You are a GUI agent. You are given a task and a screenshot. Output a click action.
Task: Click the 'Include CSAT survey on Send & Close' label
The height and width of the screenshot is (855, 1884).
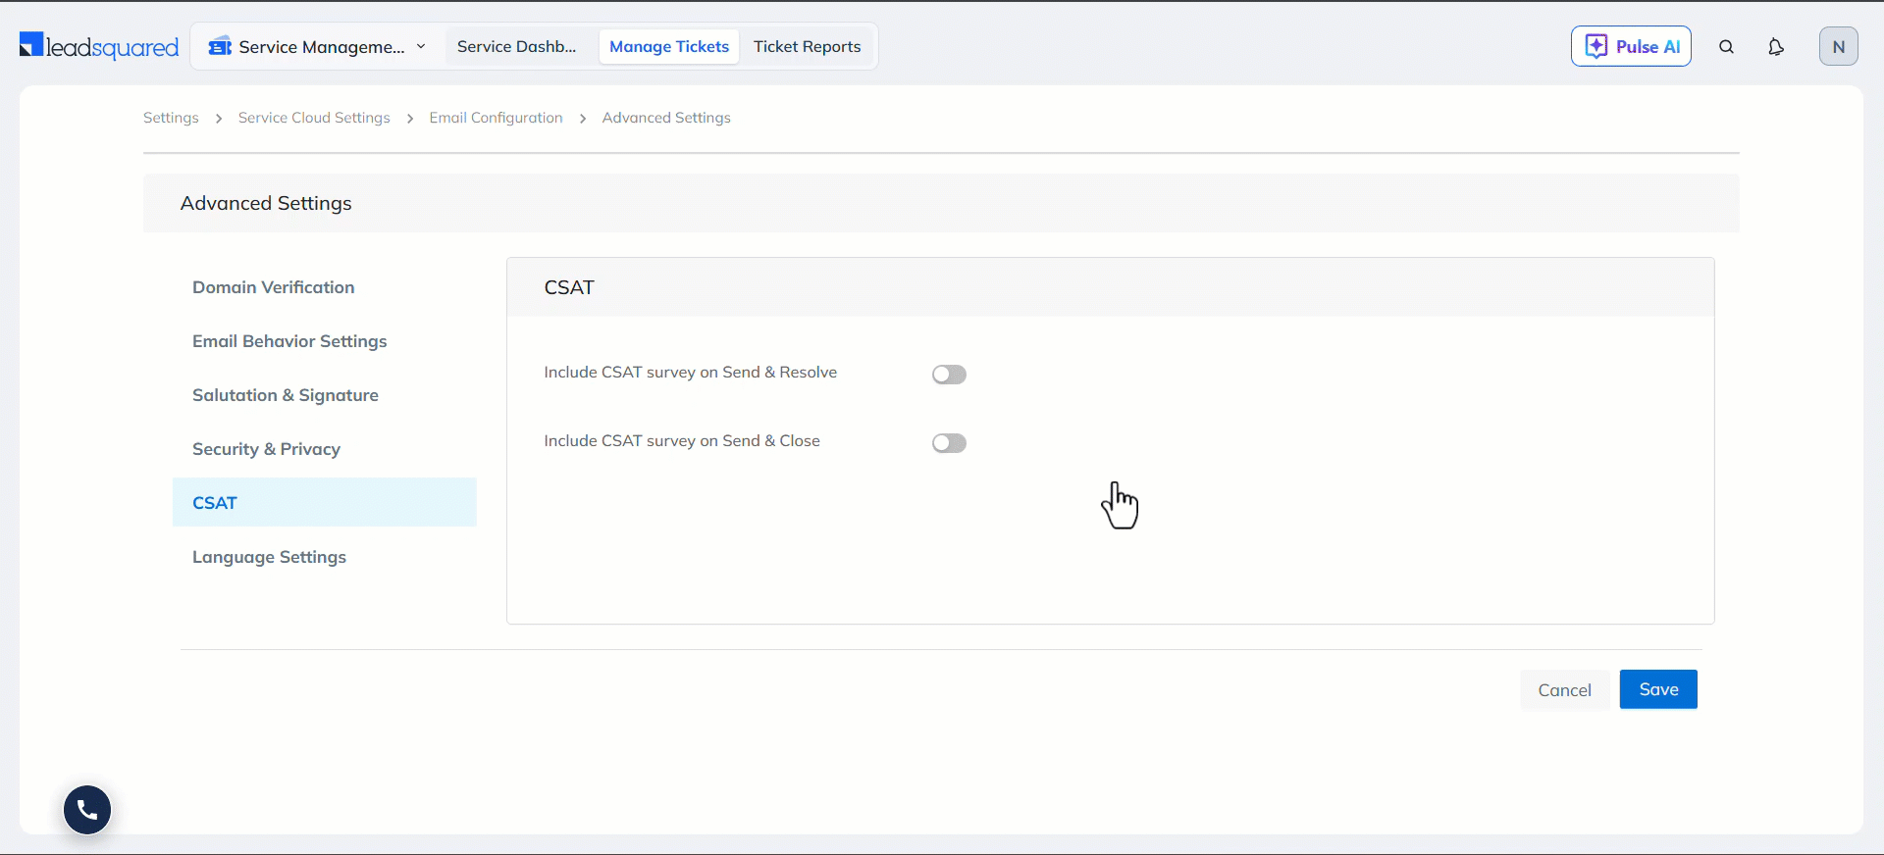[682, 441]
